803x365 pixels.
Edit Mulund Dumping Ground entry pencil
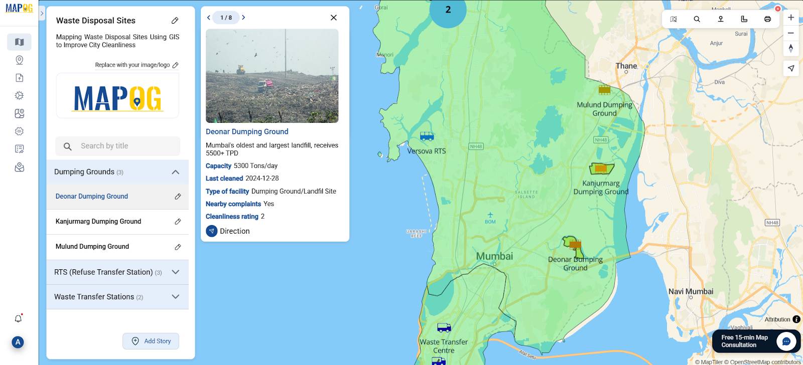(178, 247)
